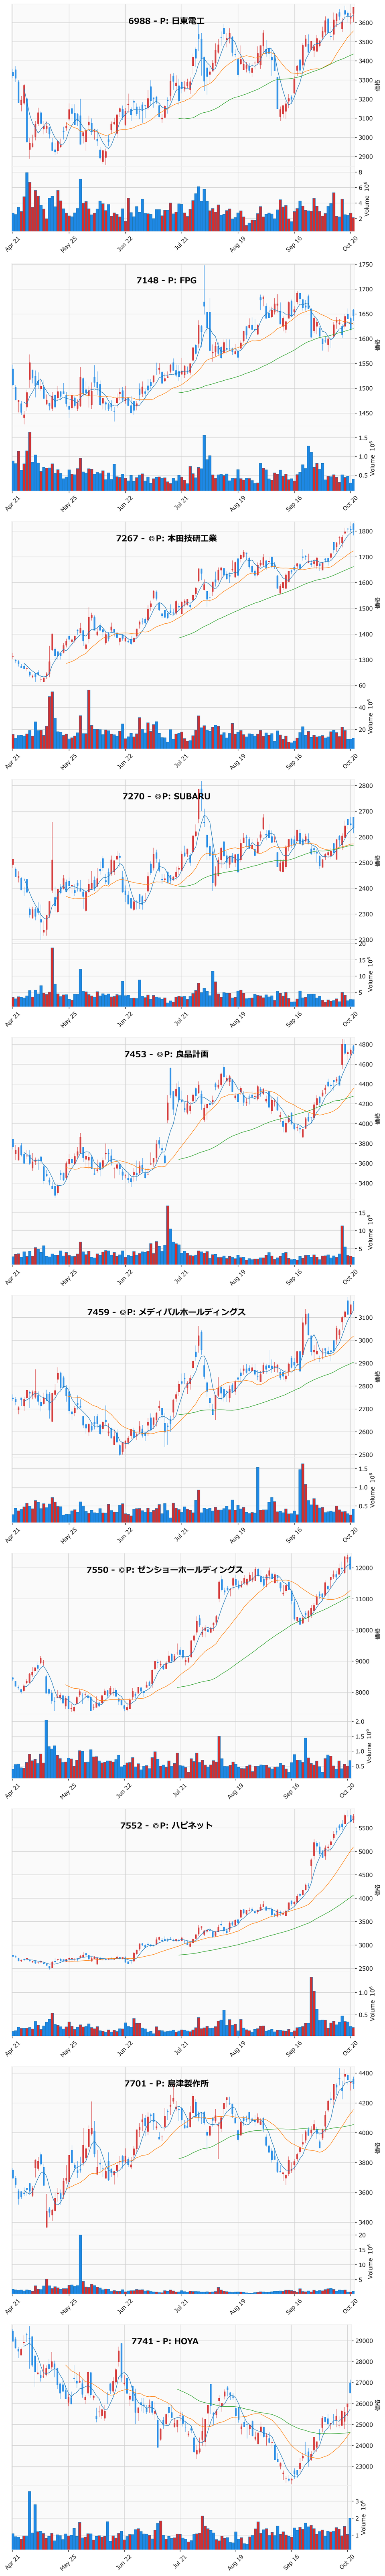This screenshot has height=2576, width=385.
Task: Click the 7701 島津製作所 chart title
Action: click(x=167, y=2084)
